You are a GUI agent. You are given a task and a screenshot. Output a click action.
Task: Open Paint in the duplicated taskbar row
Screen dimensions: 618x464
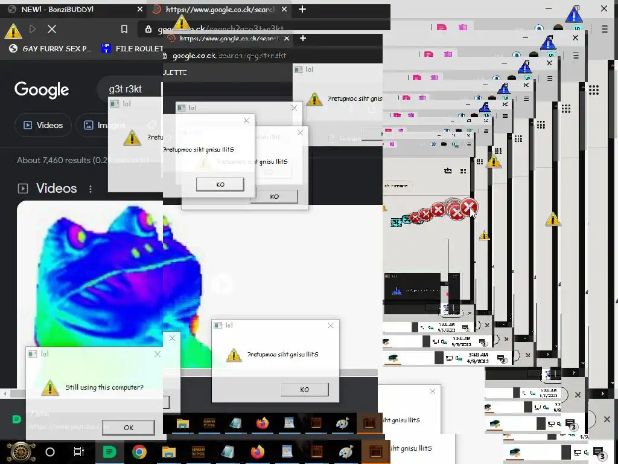[343, 424]
